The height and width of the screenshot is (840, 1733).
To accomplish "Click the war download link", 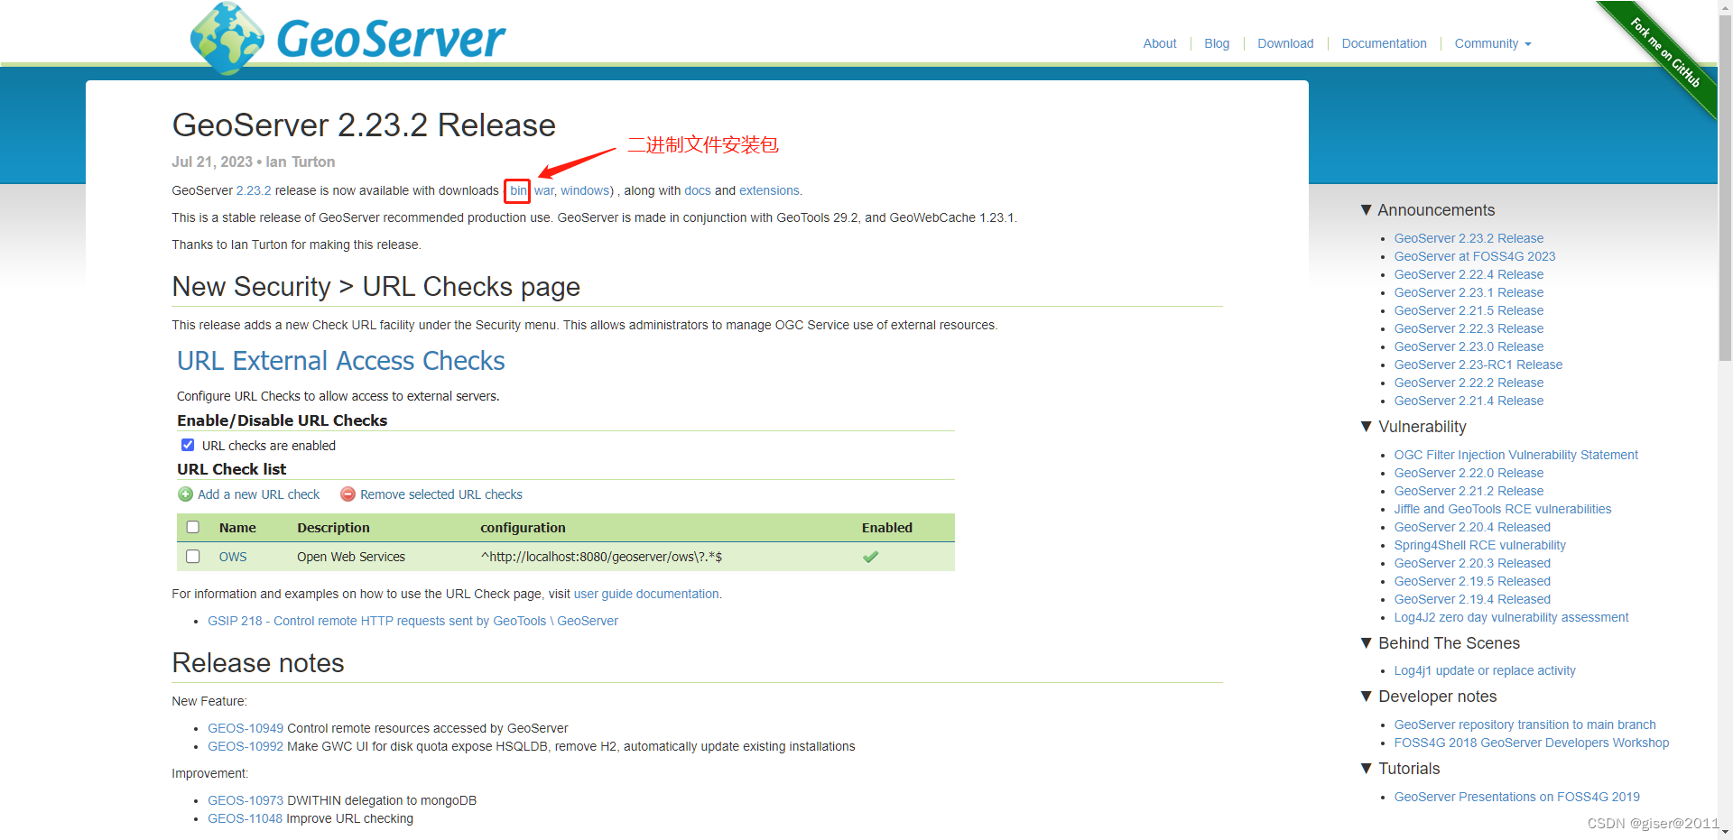I will pyautogui.click(x=543, y=190).
